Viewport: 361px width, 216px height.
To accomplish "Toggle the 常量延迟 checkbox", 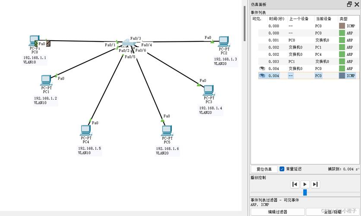I will tap(282, 169).
